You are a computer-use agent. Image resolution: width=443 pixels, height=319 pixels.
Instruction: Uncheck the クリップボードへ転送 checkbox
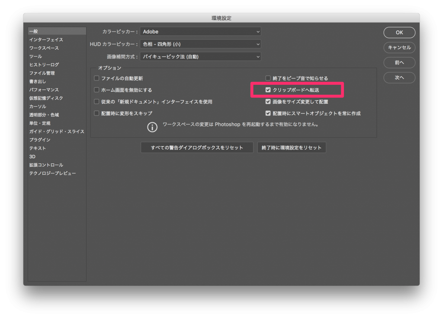(x=268, y=90)
